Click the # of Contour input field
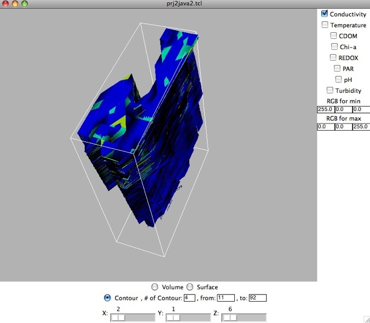370x323 pixels. point(189,298)
